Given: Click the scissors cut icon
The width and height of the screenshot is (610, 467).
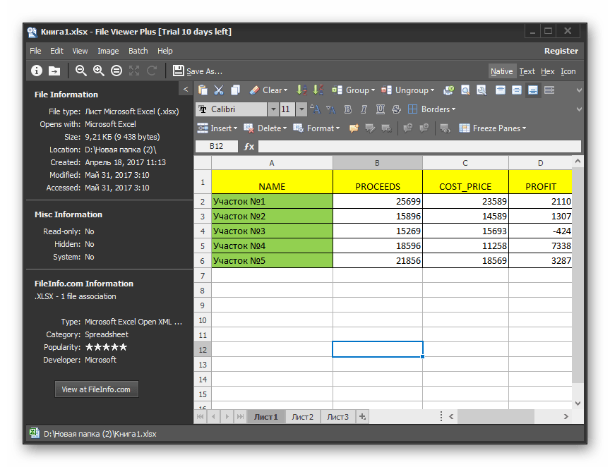Looking at the screenshot, I should (x=219, y=90).
